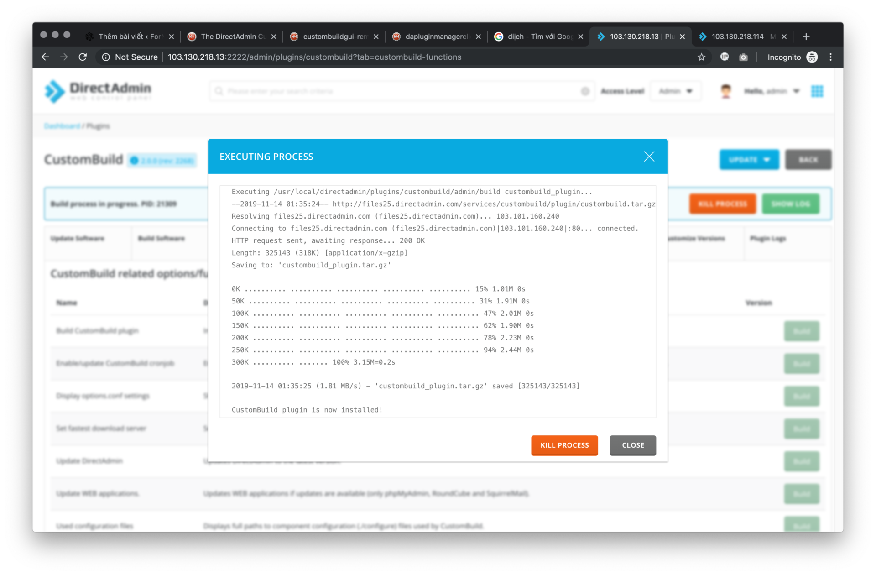Close the 'dapluginmanagercli' tab
The width and height of the screenshot is (876, 575).
(x=478, y=37)
